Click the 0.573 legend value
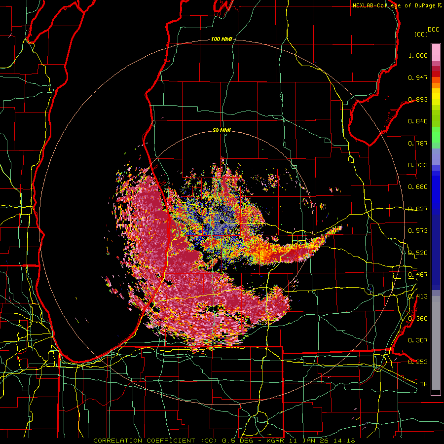 tap(418, 231)
